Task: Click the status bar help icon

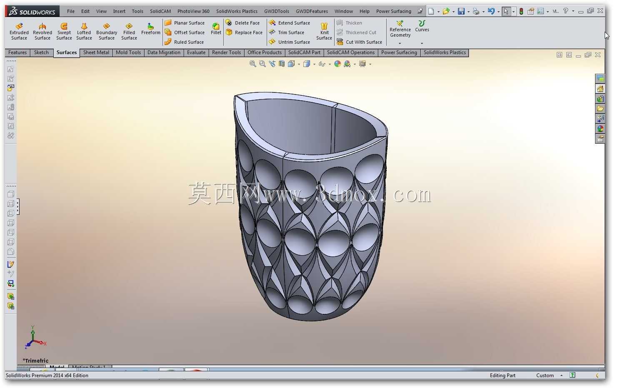Action: tap(573, 375)
